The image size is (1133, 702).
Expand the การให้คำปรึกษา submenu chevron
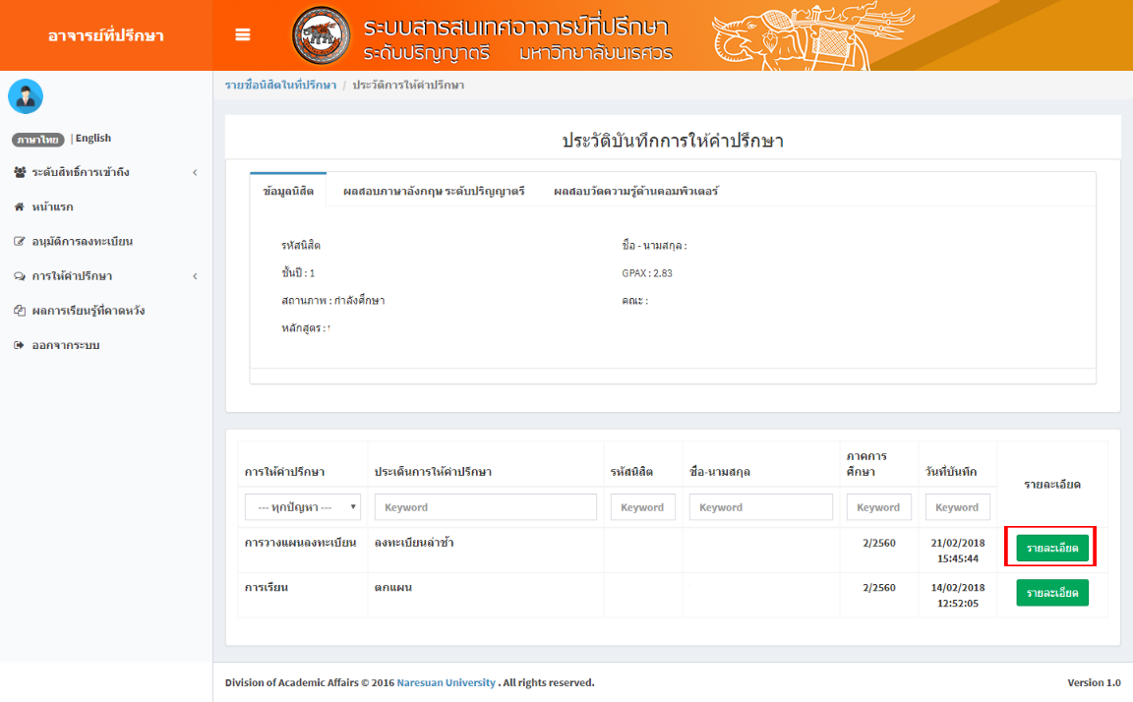(195, 276)
